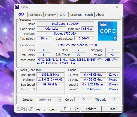Click the Core Speed value 1895.36 MHz
137x117 pixels.
pyautogui.click(x=50, y=75)
